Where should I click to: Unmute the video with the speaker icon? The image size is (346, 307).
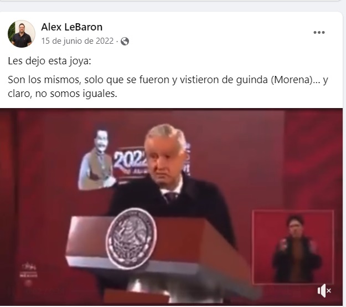click(x=324, y=291)
